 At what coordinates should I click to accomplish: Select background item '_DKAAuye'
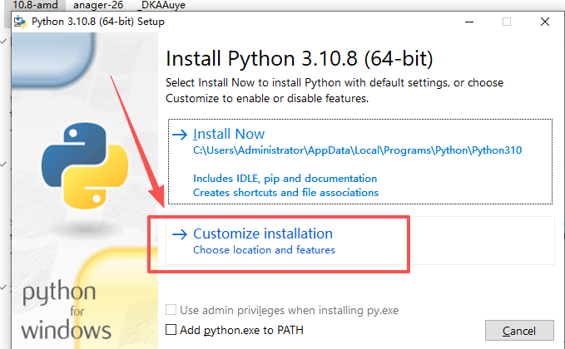pos(161,5)
